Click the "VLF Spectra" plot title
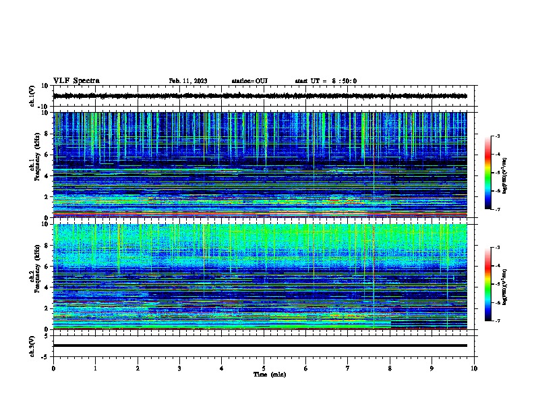534x413 pixels. [76, 81]
